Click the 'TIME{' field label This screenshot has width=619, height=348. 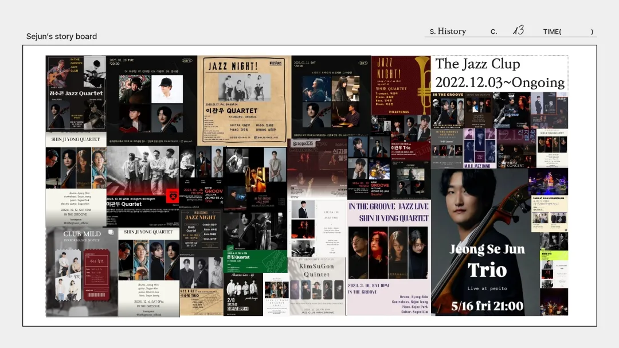point(552,32)
